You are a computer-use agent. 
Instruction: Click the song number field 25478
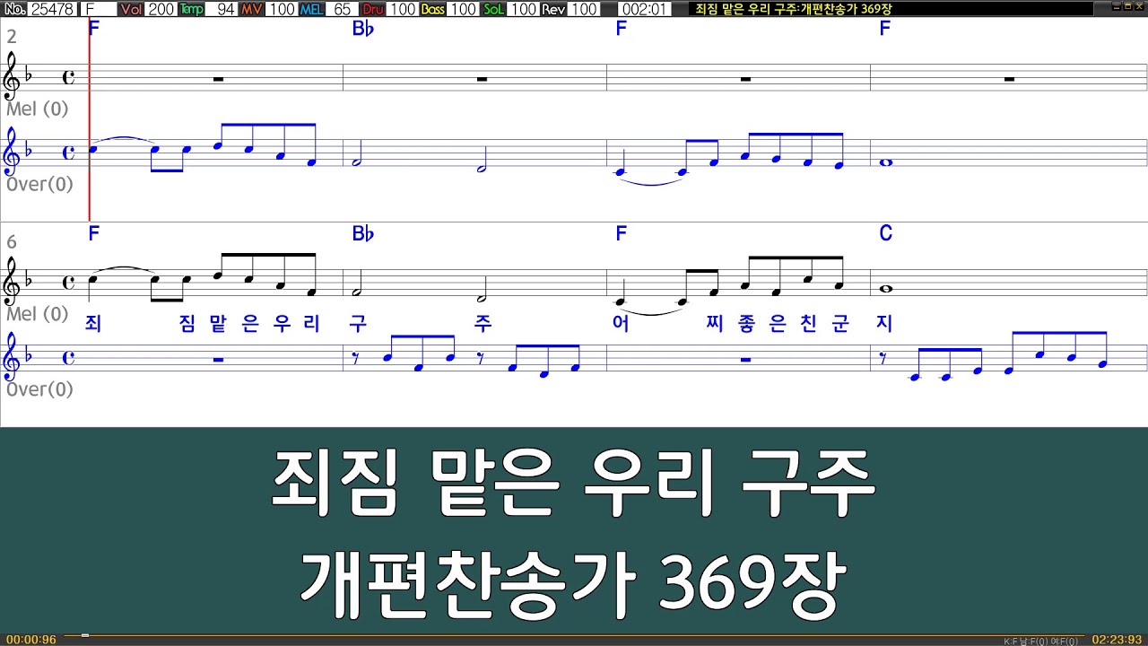[x=53, y=9]
